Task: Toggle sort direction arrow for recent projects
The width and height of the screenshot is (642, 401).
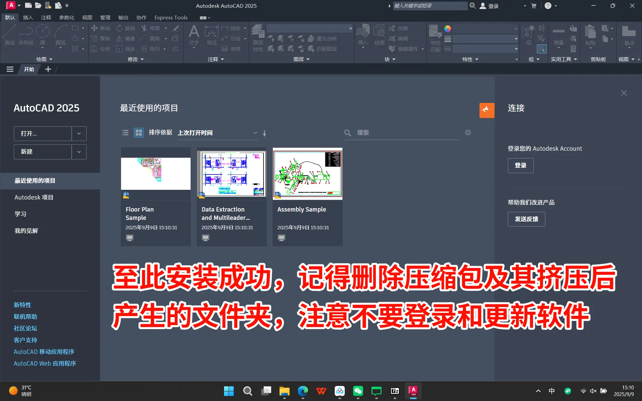Action: [x=264, y=133]
